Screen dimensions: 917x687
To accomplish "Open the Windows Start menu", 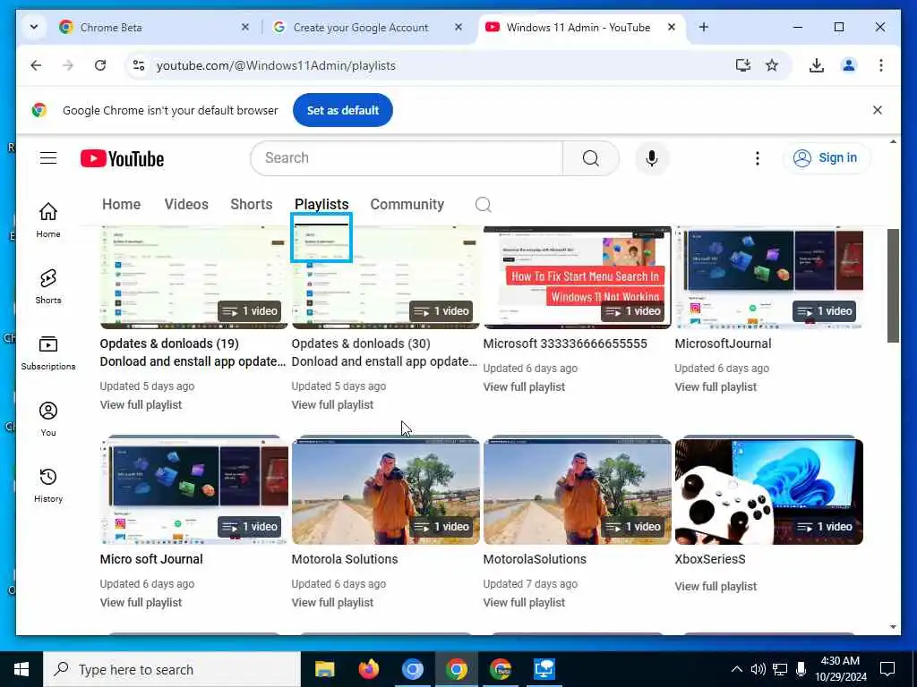I will click(x=21, y=669).
